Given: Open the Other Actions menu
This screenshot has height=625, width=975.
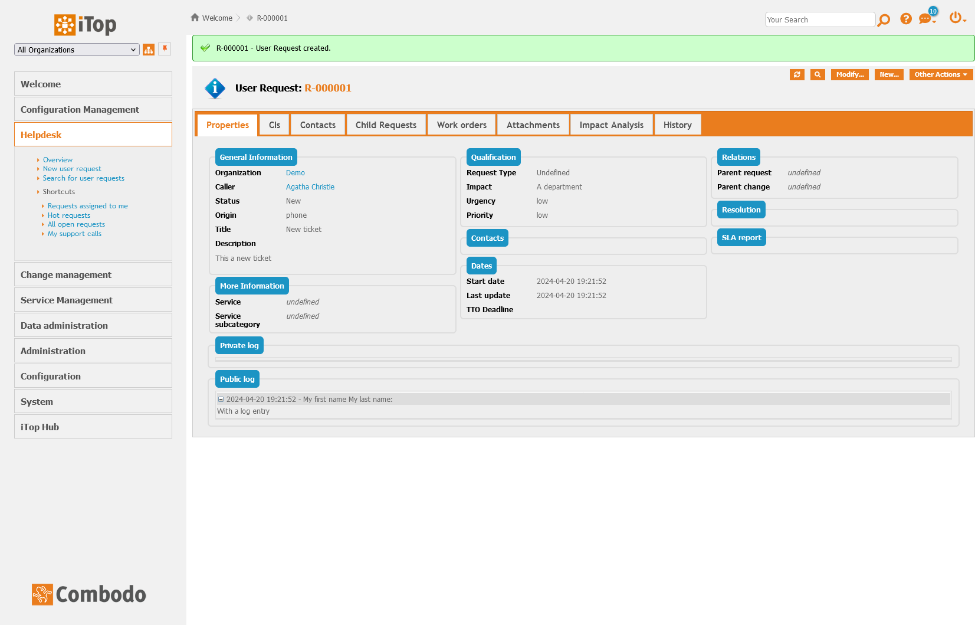Looking at the screenshot, I should pos(940,74).
